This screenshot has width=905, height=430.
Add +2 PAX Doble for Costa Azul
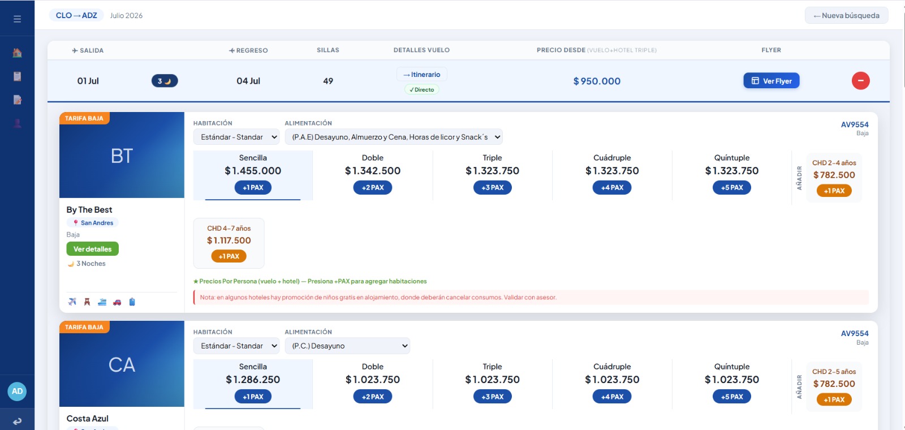point(373,397)
